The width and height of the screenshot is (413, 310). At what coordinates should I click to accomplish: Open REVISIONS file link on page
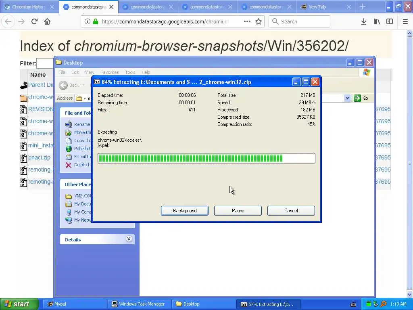click(41, 109)
